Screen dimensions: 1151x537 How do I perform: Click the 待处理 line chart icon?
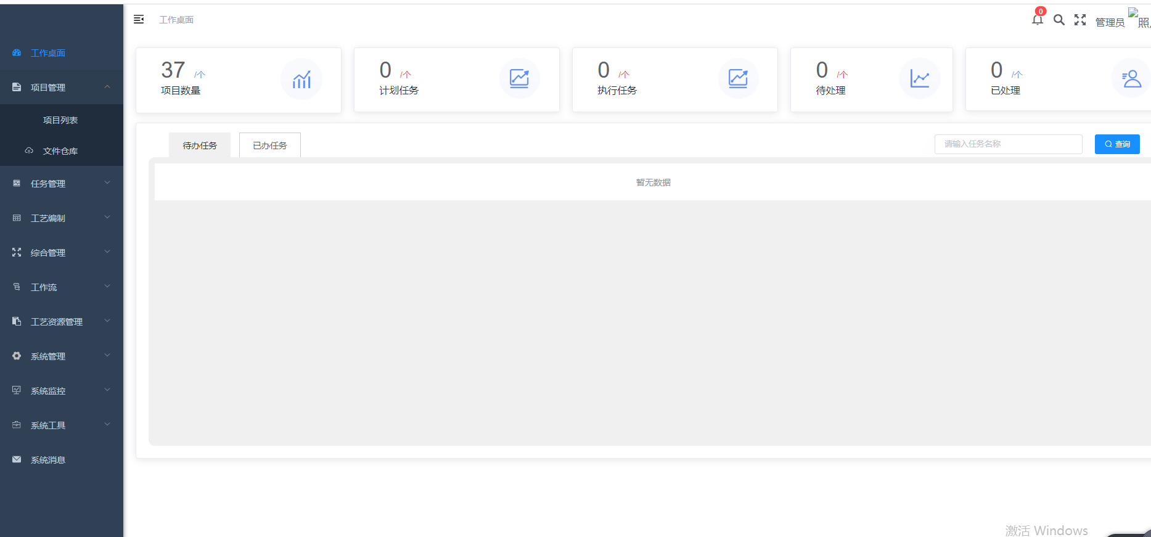920,78
